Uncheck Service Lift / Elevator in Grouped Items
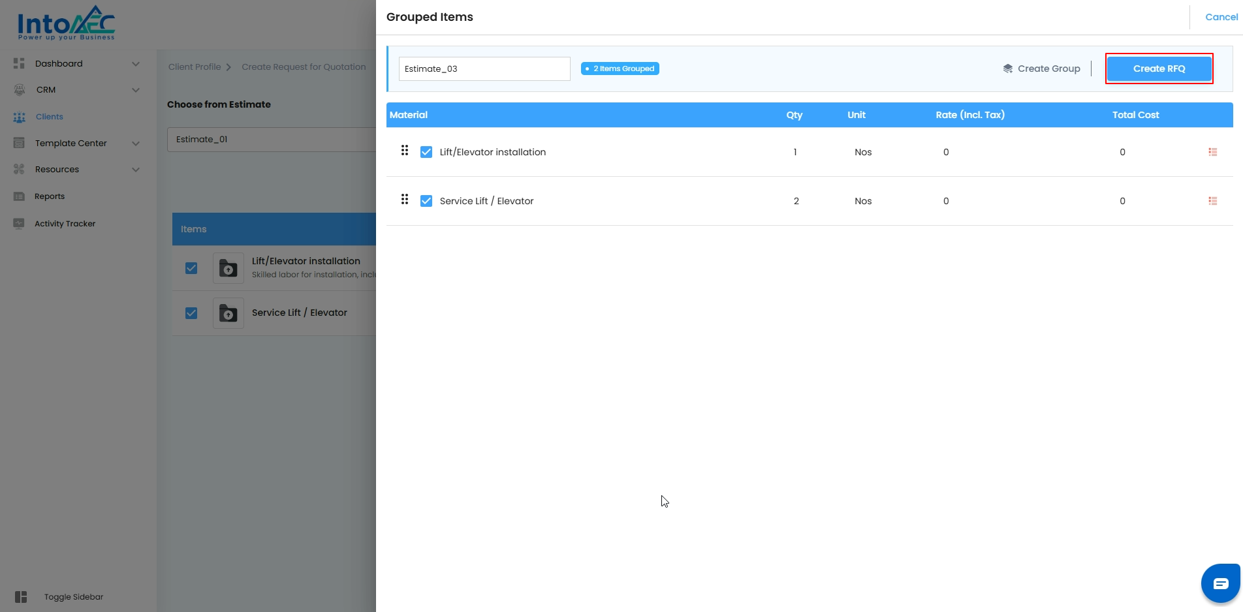Image resolution: width=1243 pixels, height=612 pixels. pos(426,201)
